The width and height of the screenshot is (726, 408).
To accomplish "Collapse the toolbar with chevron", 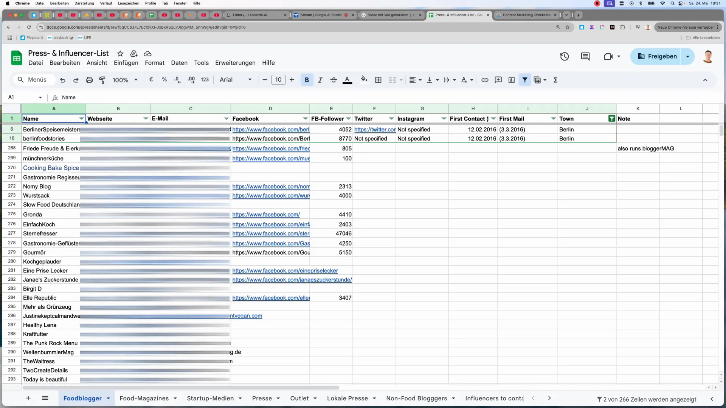I will [705, 80].
